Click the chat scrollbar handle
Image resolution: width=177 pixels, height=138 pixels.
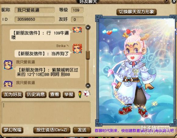pyautogui.click(x=88, y=55)
